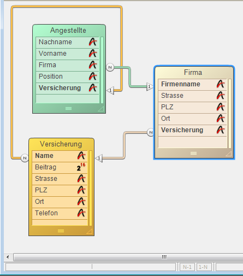Viewport: 243px width, 276px height.
Task: Click the left scroll arrow of horizontal scrollbar
Action: click(8, 257)
